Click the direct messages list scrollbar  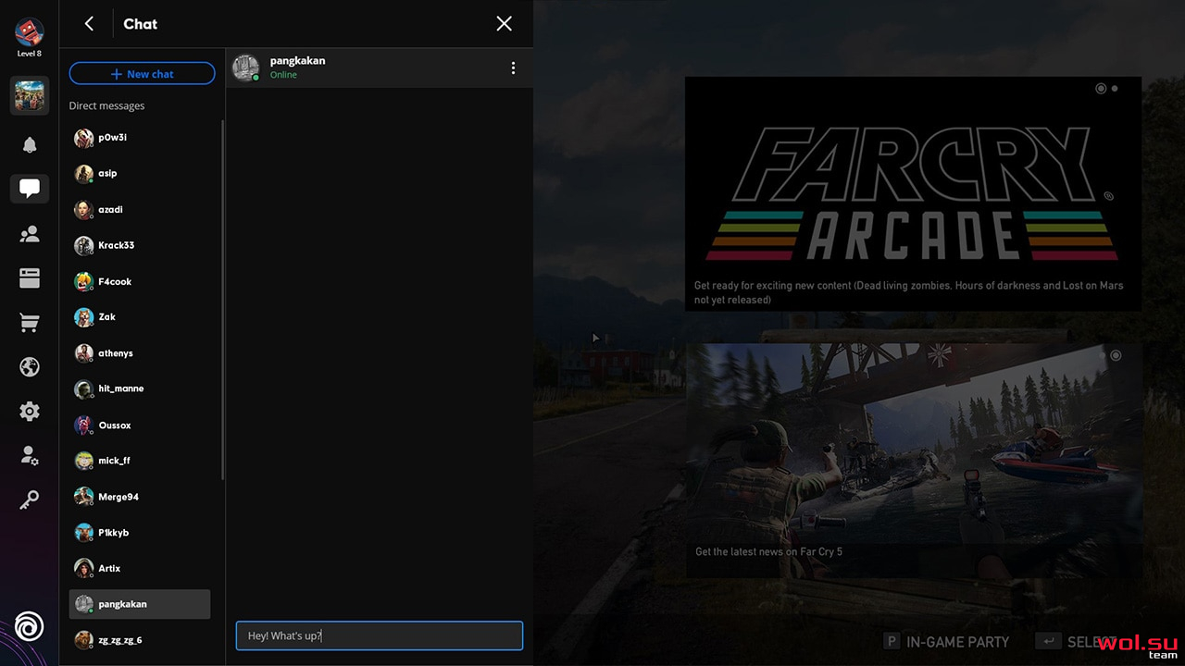(222, 300)
